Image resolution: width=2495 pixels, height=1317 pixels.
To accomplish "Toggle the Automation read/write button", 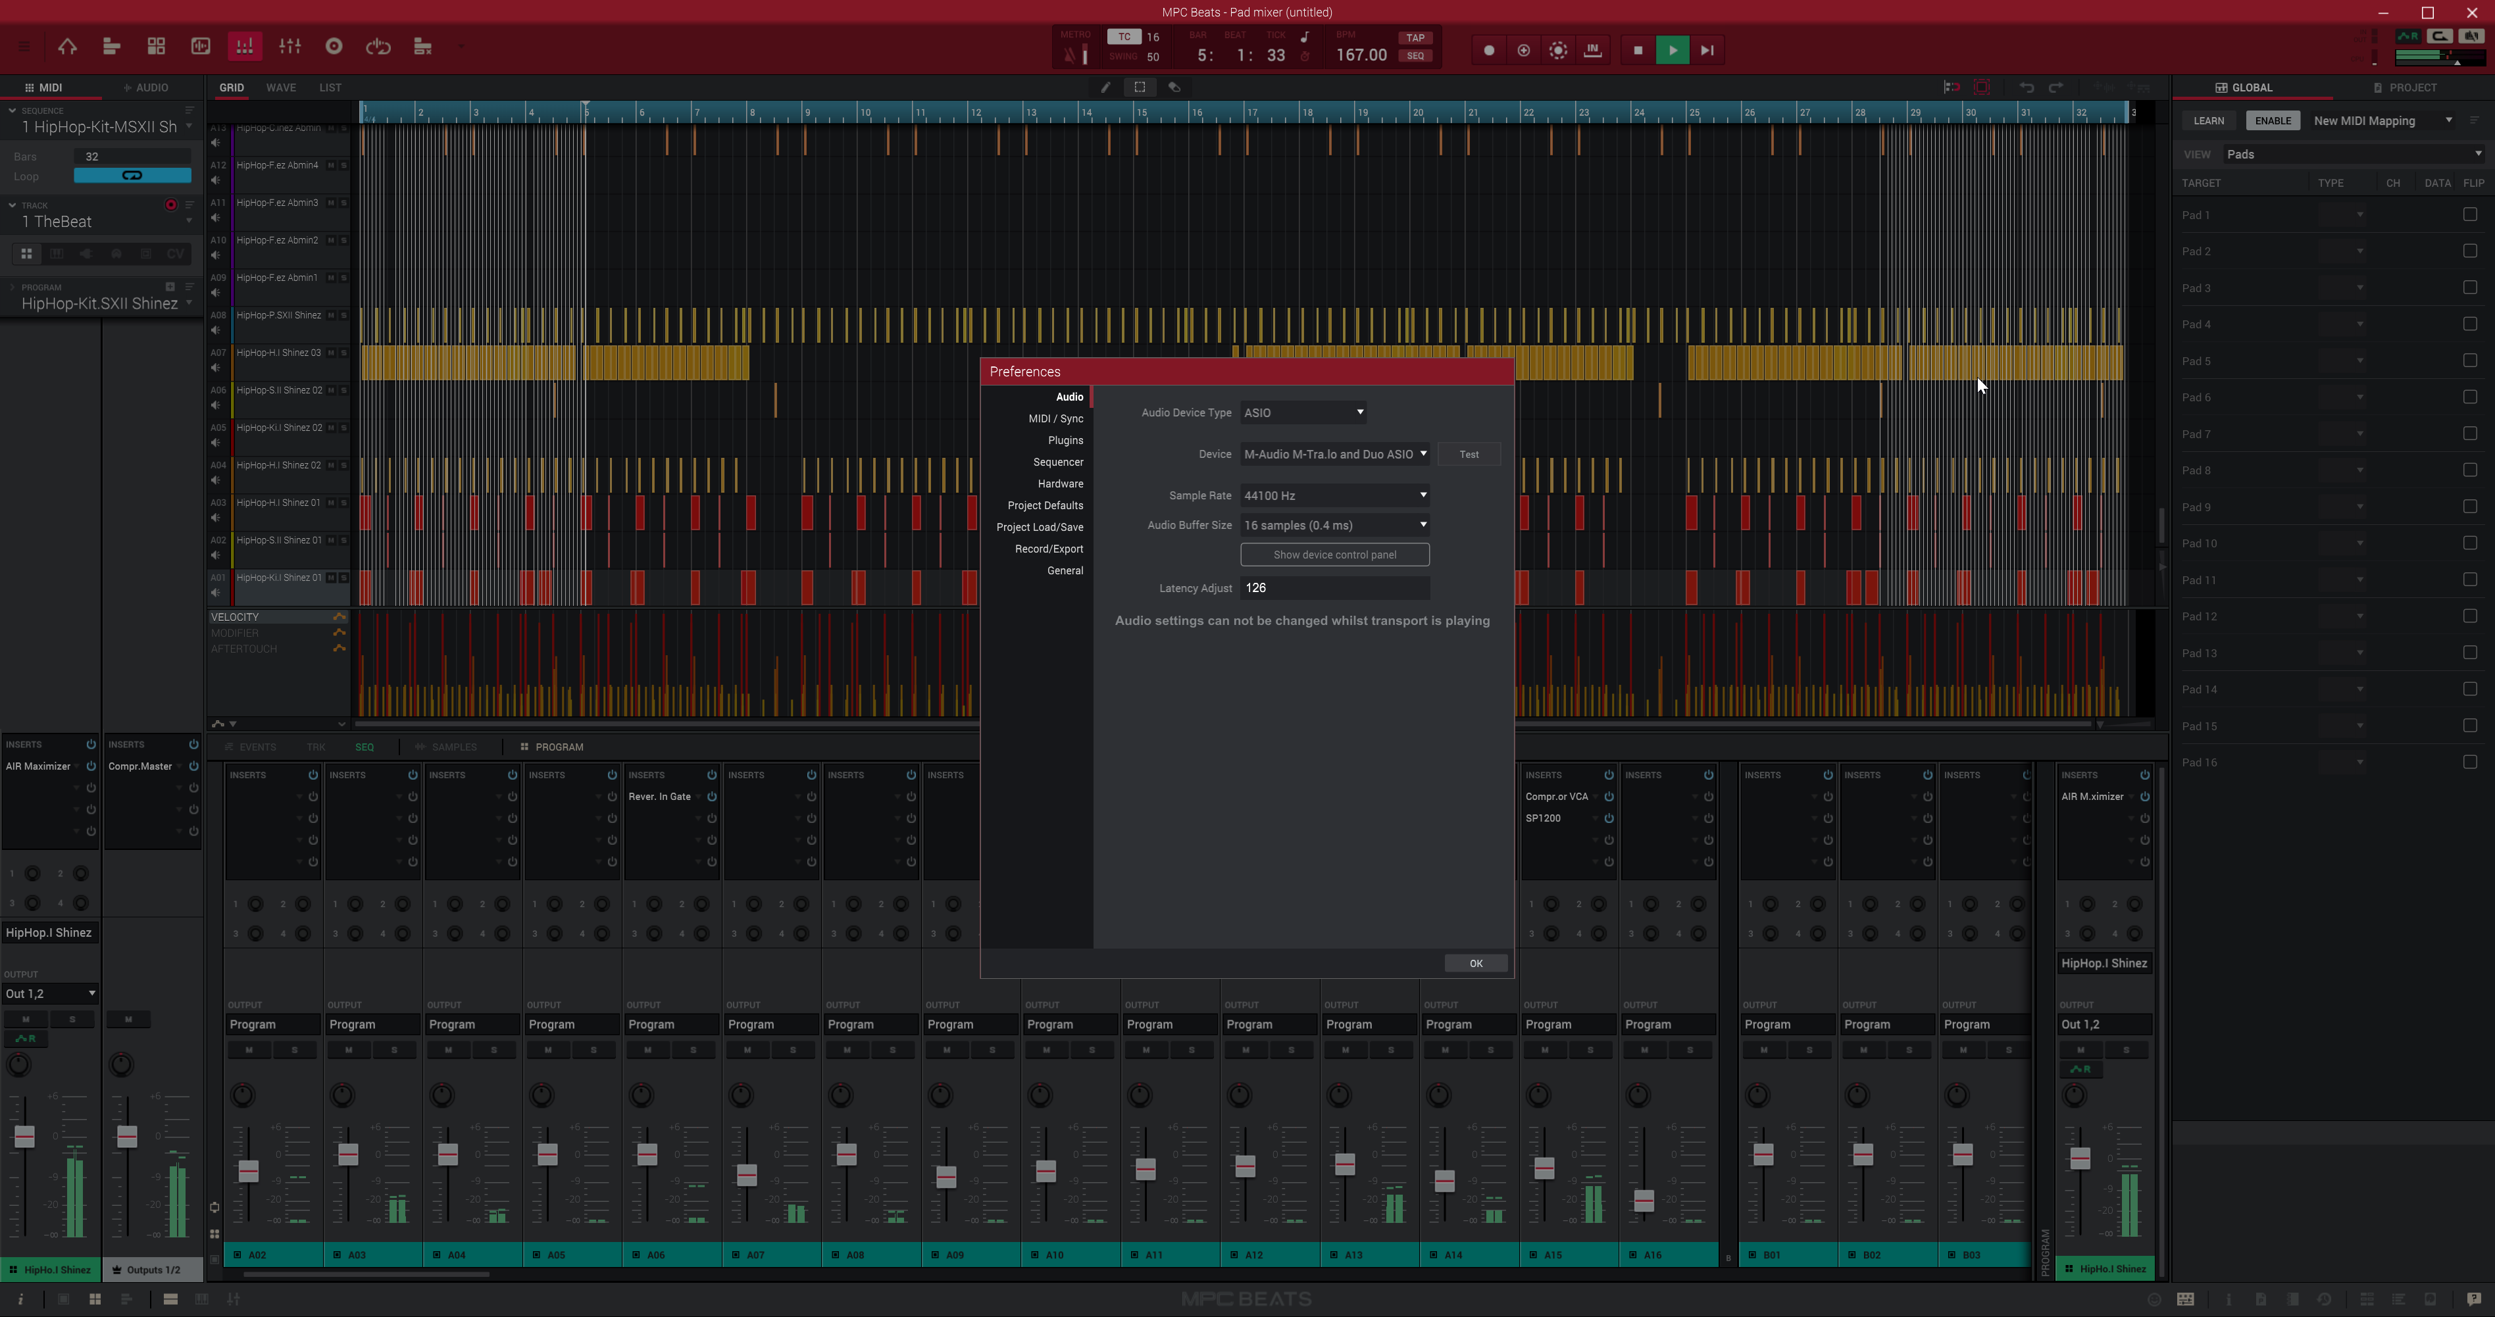I will 1559,51.
